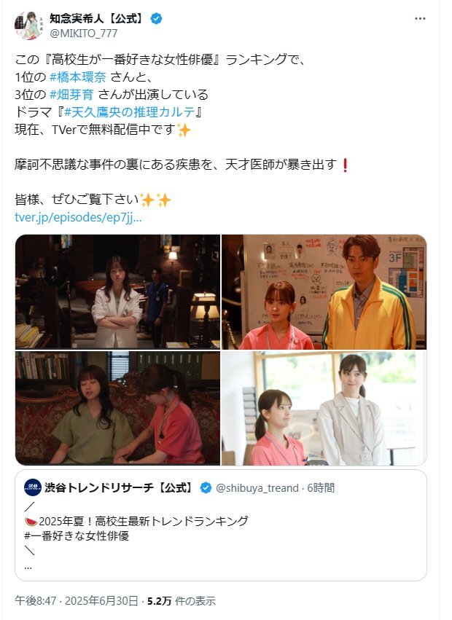
Task: Click the blue verified badge beside author name
Action: tap(156, 18)
